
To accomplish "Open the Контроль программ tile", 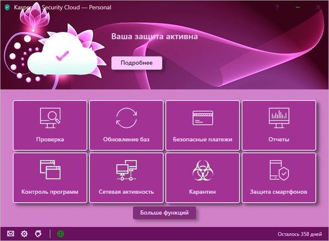I will coord(50,178).
